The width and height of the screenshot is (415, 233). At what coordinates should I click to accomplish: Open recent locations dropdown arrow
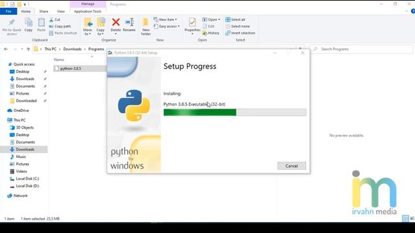tap(22, 49)
